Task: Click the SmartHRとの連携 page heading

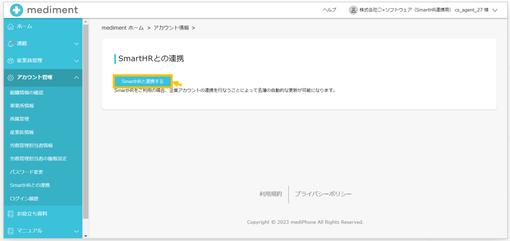Action: coord(151,59)
